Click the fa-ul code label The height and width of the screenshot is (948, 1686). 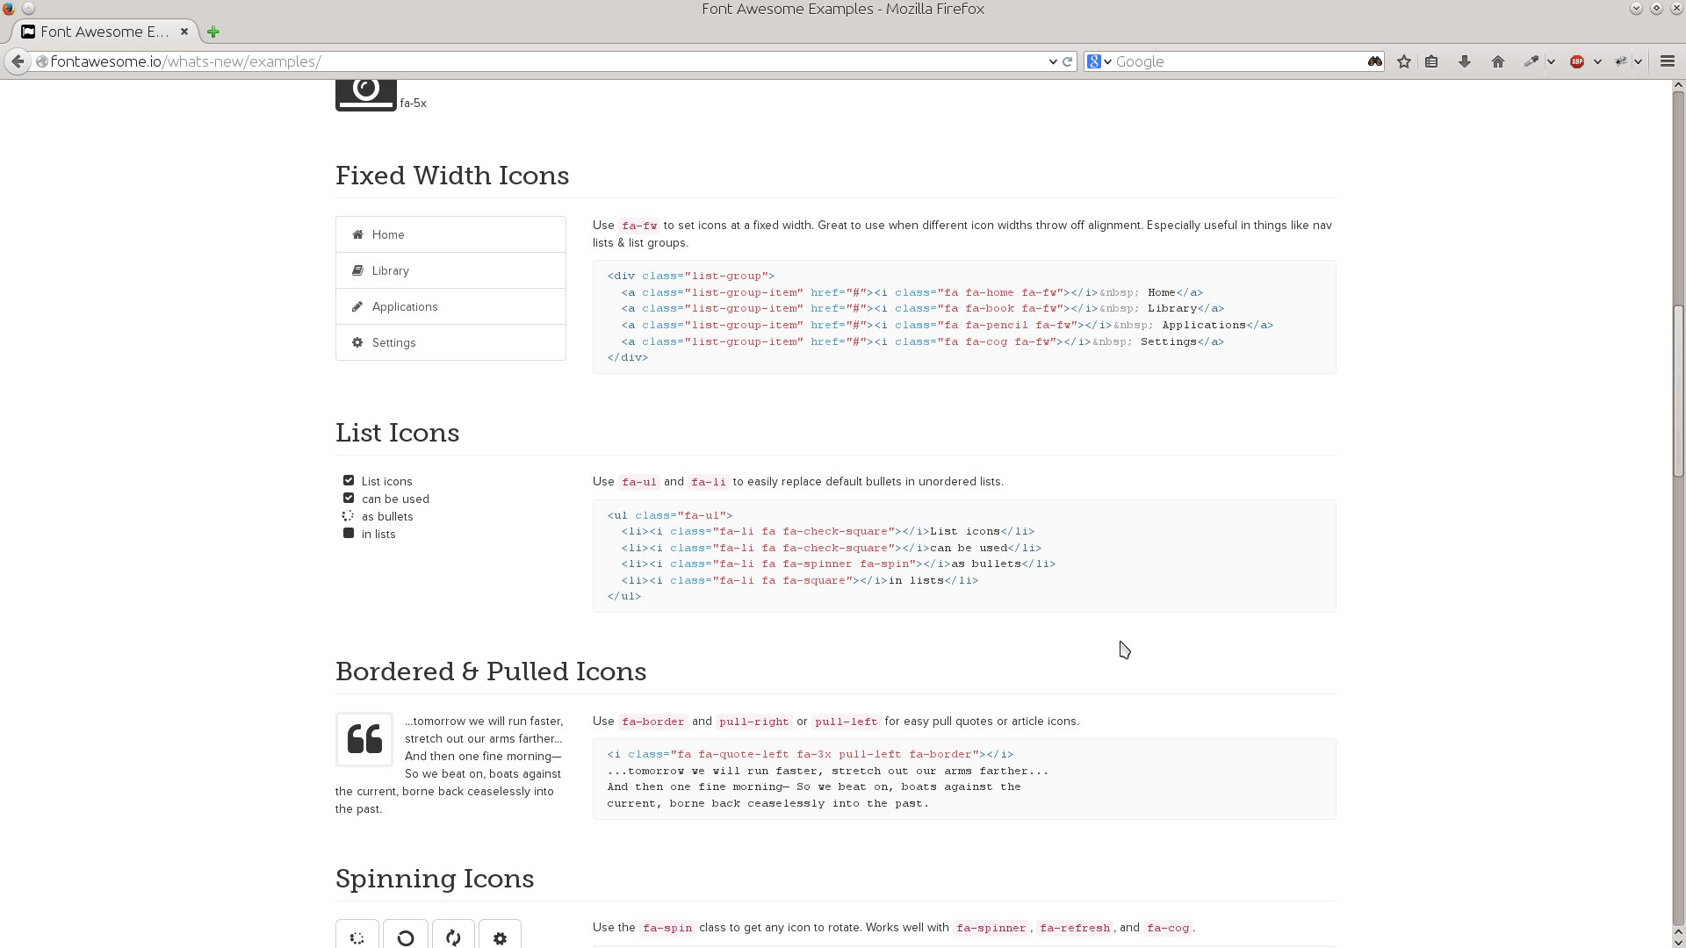(x=639, y=482)
